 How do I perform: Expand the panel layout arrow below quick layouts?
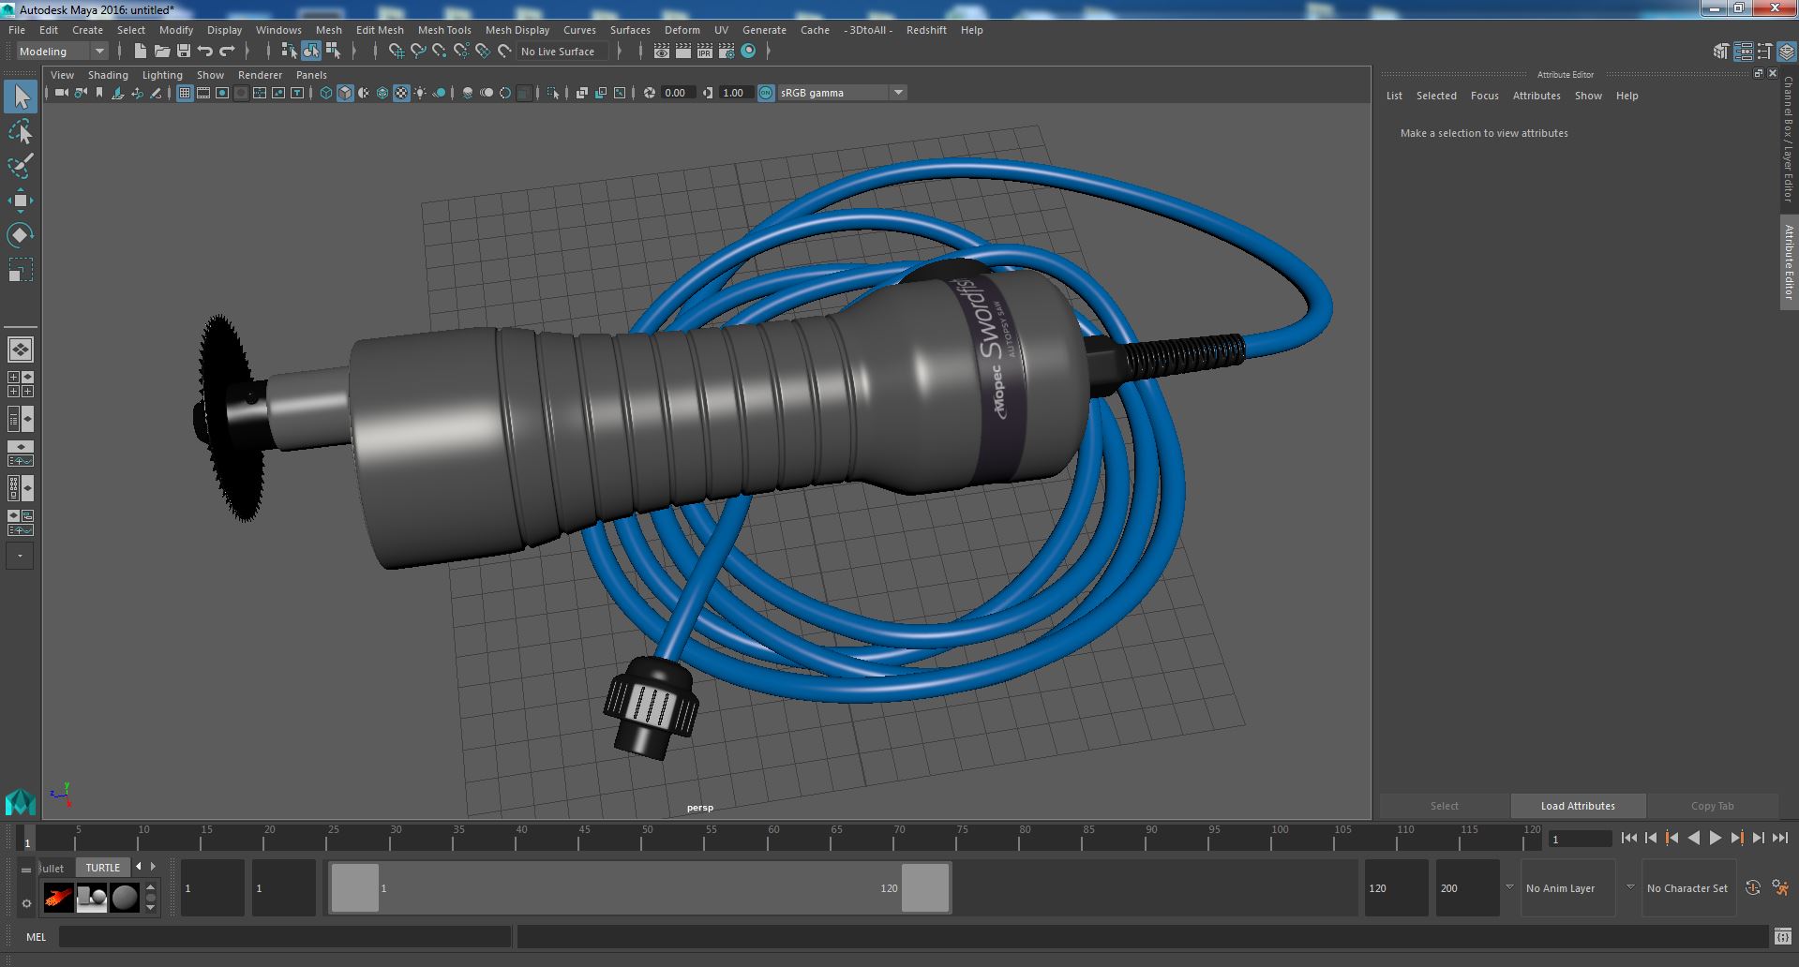coord(20,556)
